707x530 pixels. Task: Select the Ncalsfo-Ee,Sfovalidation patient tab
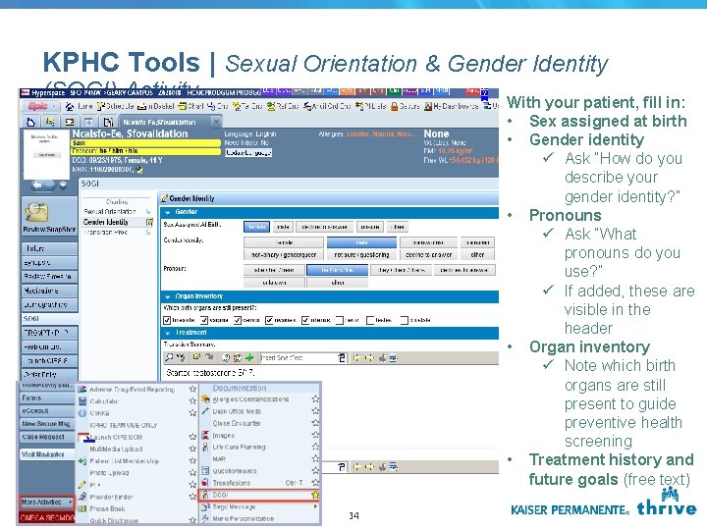click(160, 122)
